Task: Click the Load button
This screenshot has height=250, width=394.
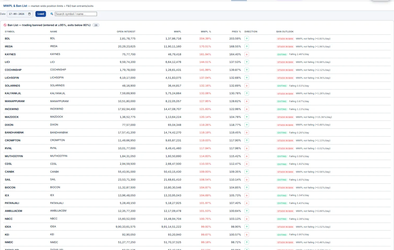Action: (x=41, y=14)
